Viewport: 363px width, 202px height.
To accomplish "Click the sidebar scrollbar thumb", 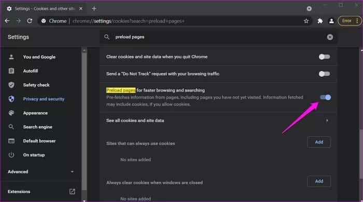I will click(x=84, y=121).
